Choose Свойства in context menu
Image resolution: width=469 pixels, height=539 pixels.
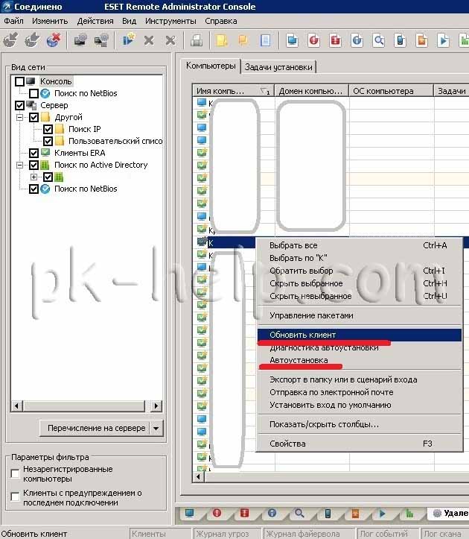pos(359,444)
